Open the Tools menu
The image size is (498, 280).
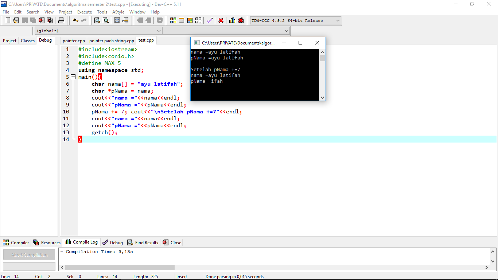[x=102, y=12]
